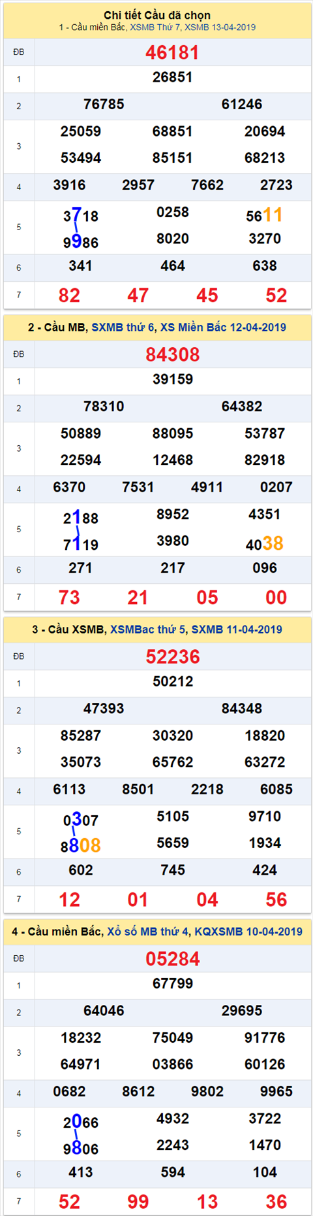Open the XSMB 13-04-2019 link
Viewport: 313px width, 1216px height.
point(220,27)
